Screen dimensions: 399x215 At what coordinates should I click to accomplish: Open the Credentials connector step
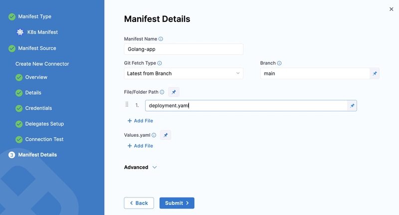tap(38, 108)
